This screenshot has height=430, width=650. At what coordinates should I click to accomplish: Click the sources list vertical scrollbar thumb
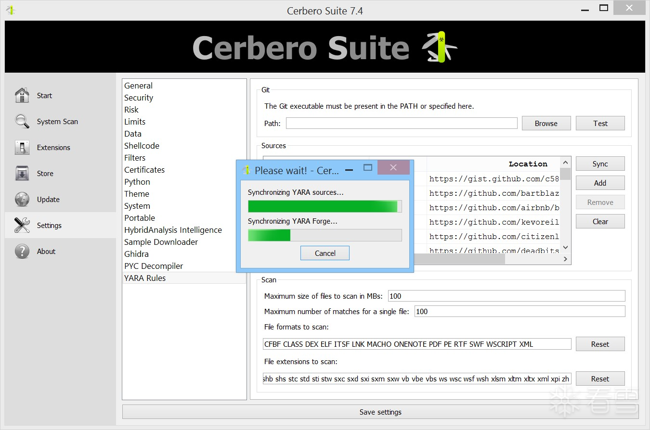pos(566,174)
